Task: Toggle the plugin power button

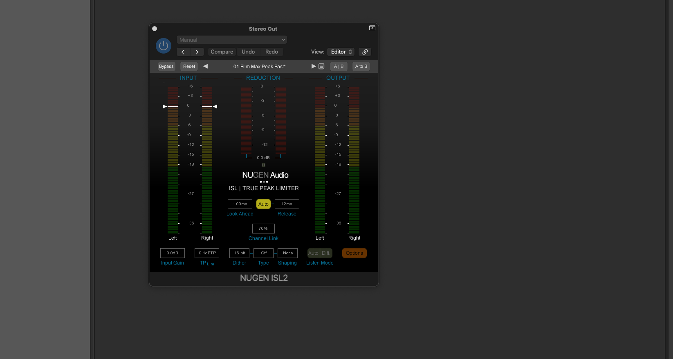Action: coord(164,46)
